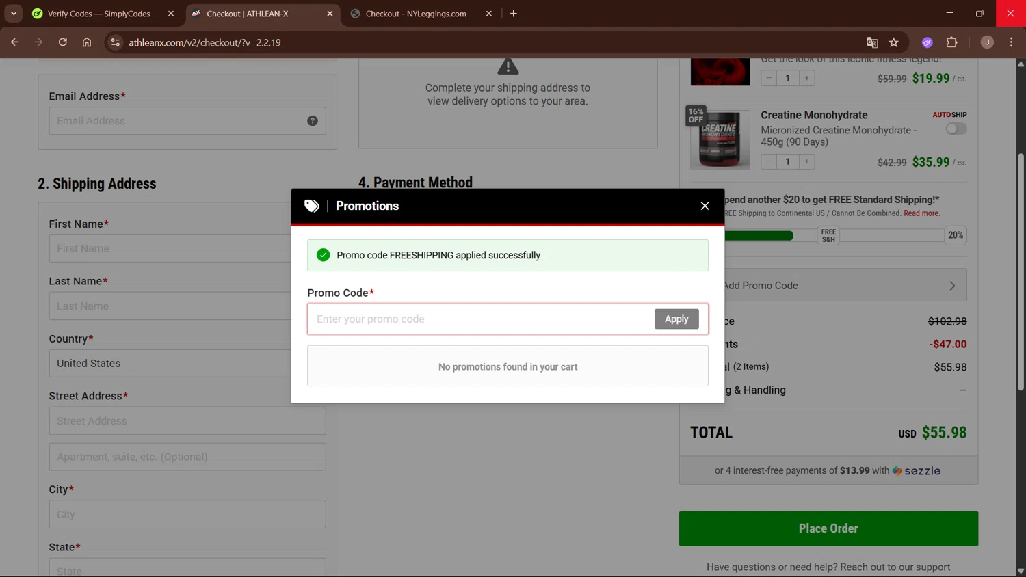1026x577 pixels.
Task: Click the Sezzle logo
Action: point(917,470)
